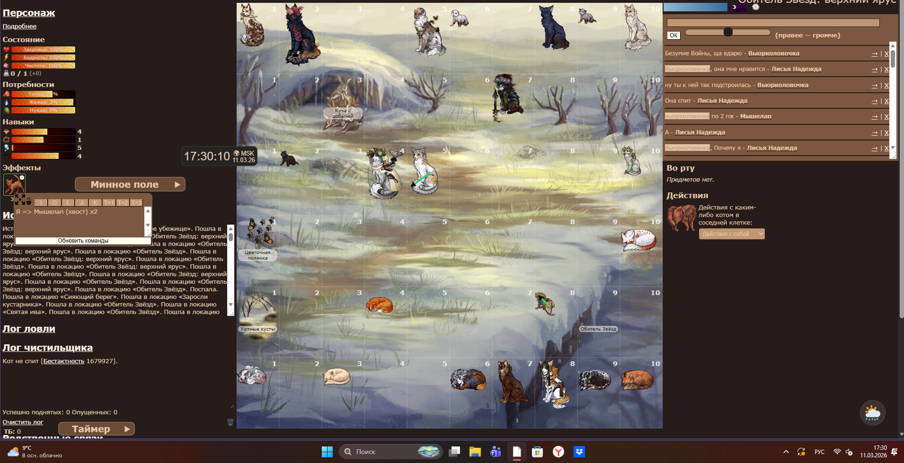Click the volume icon in the system tray

(849, 452)
